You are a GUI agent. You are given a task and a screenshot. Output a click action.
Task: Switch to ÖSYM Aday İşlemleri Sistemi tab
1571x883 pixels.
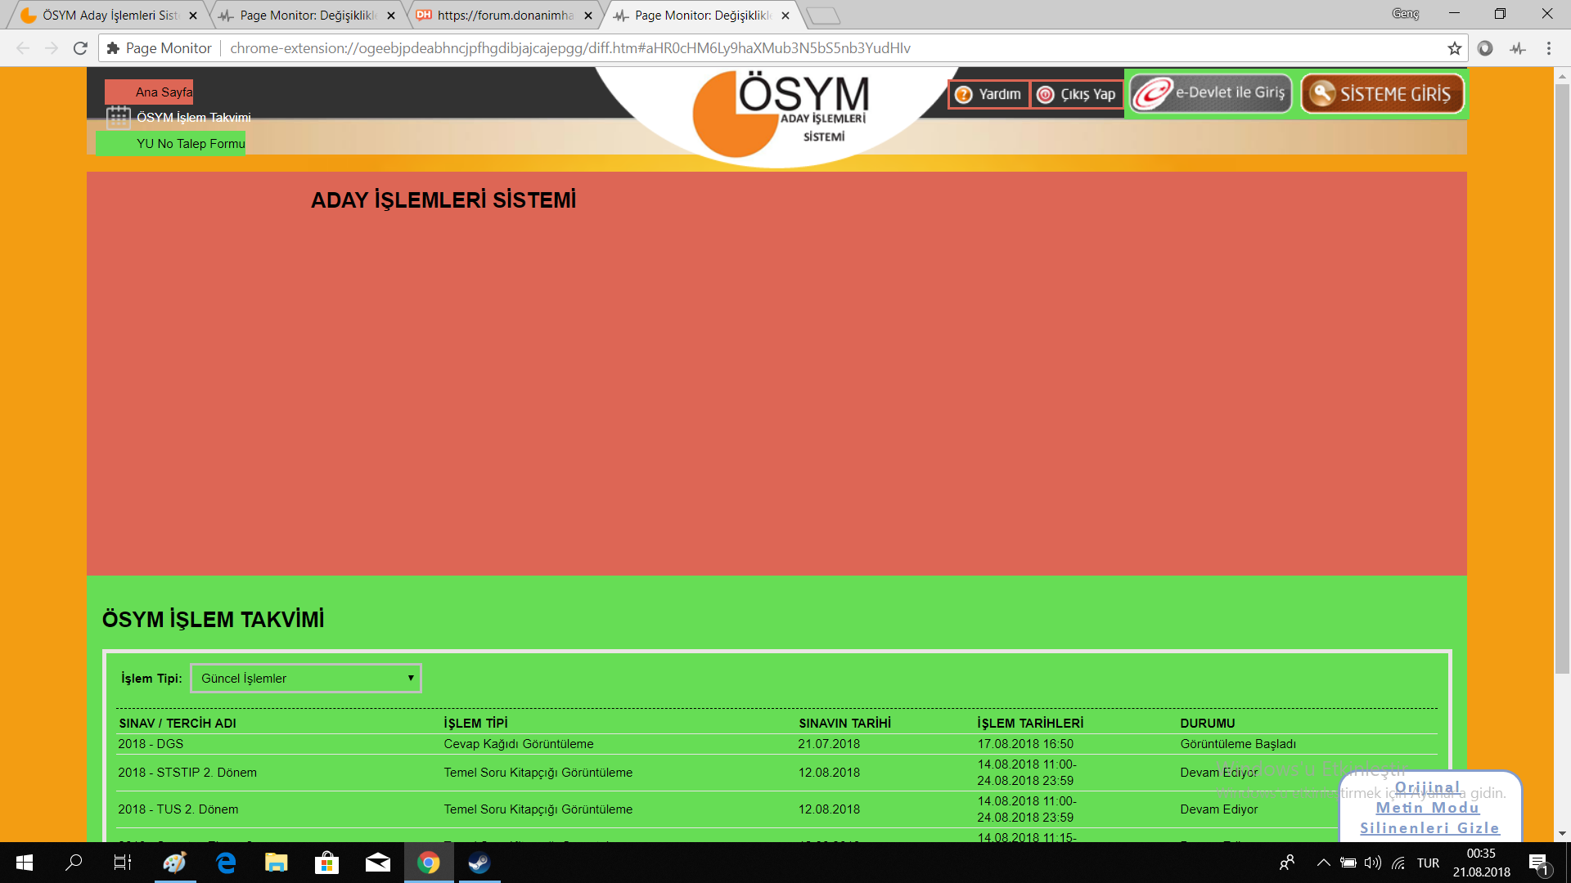tap(109, 16)
